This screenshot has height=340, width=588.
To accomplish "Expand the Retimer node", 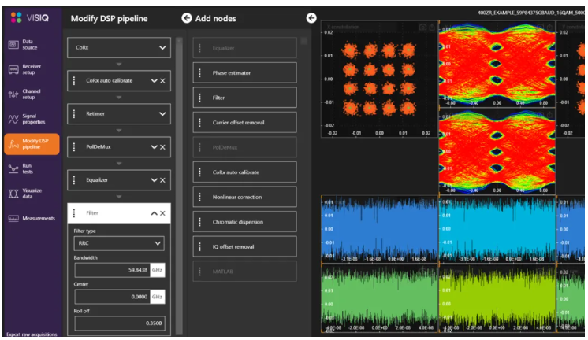I will tap(162, 114).
